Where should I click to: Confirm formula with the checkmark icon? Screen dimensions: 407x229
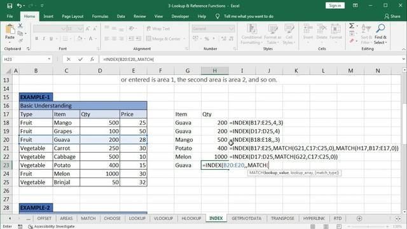pyautogui.click(x=81, y=59)
